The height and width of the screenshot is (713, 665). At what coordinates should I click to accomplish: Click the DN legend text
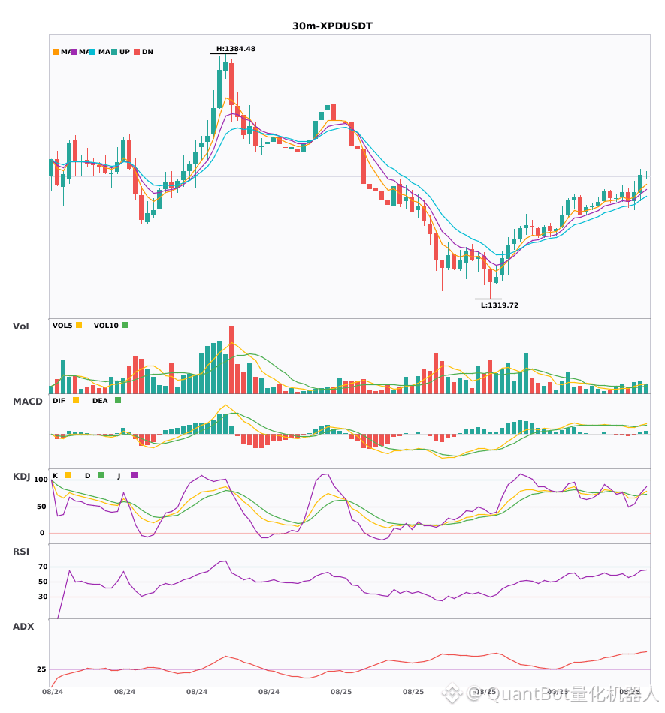tap(147, 52)
